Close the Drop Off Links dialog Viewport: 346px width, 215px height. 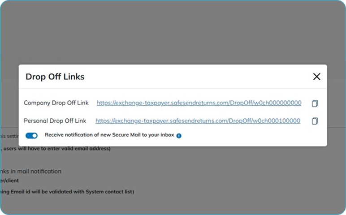[317, 77]
